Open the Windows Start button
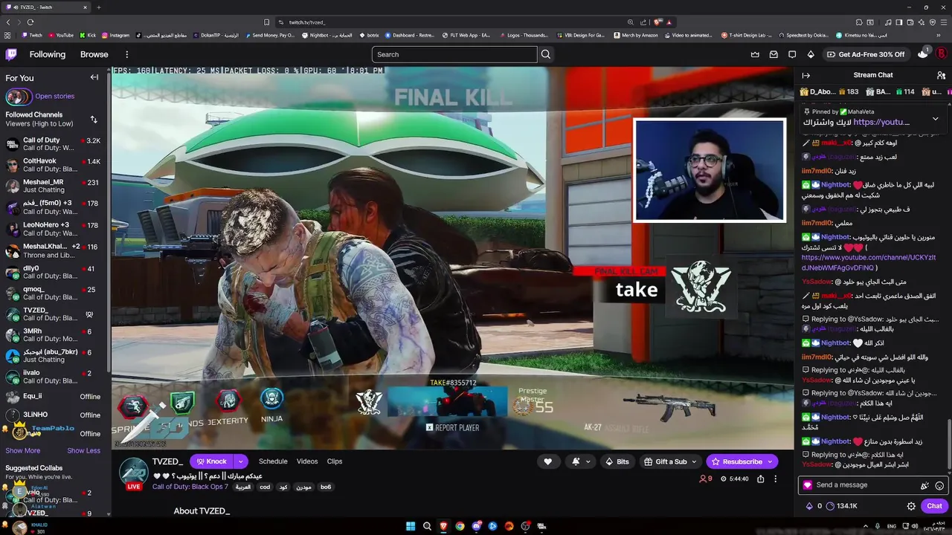The image size is (952, 535). coord(411,526)
